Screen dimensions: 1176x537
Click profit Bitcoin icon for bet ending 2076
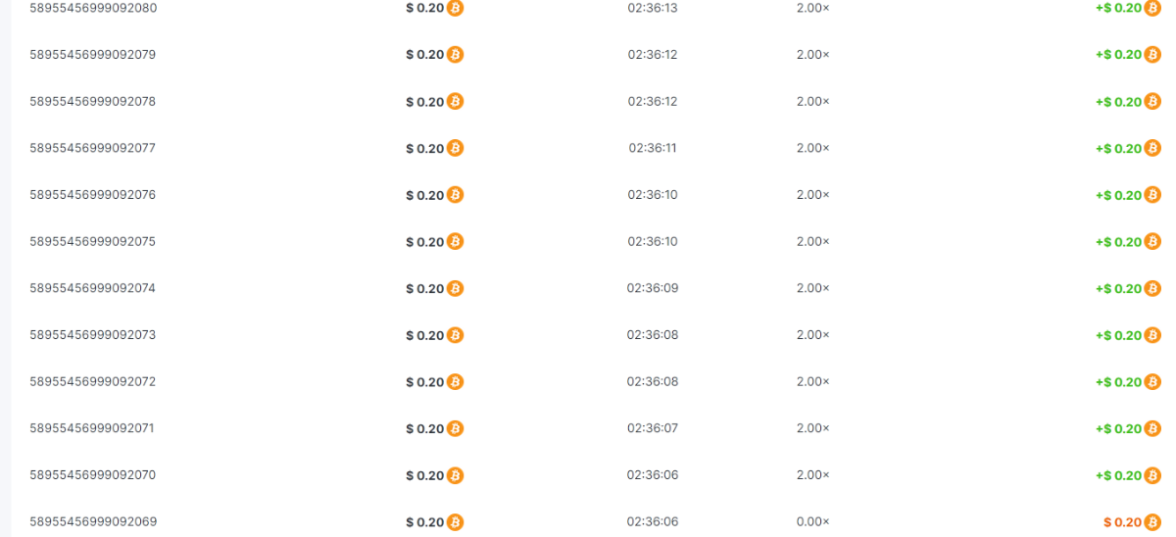(x=1152, y=195)
